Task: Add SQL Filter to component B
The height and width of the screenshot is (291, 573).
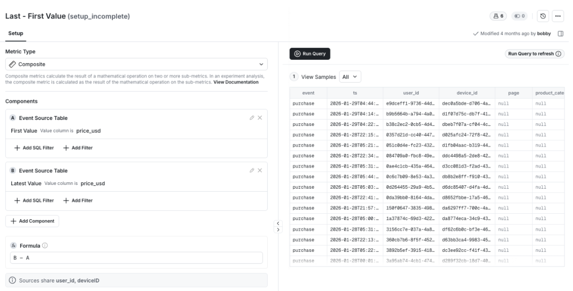Action: [34, 200]
